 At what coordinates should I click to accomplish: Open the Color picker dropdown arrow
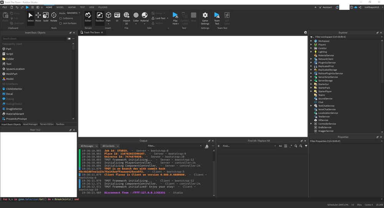click(136, 24)
